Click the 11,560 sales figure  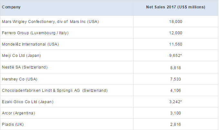[176, 44]
